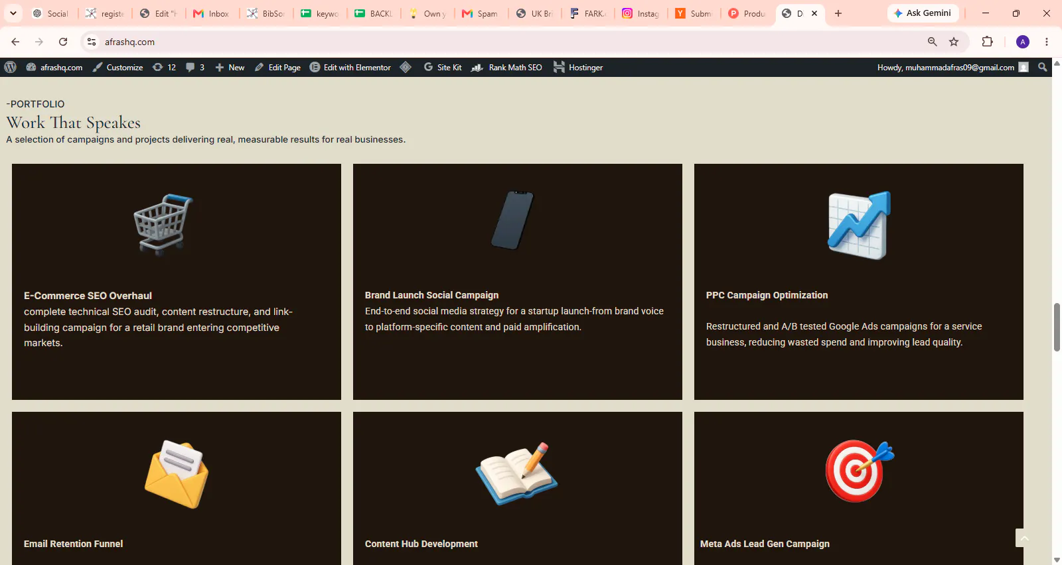The width and height of the screenshot is (1062, 565).
Task: Click the page vertical scrollbar thumb
Action: [1057, 327]
